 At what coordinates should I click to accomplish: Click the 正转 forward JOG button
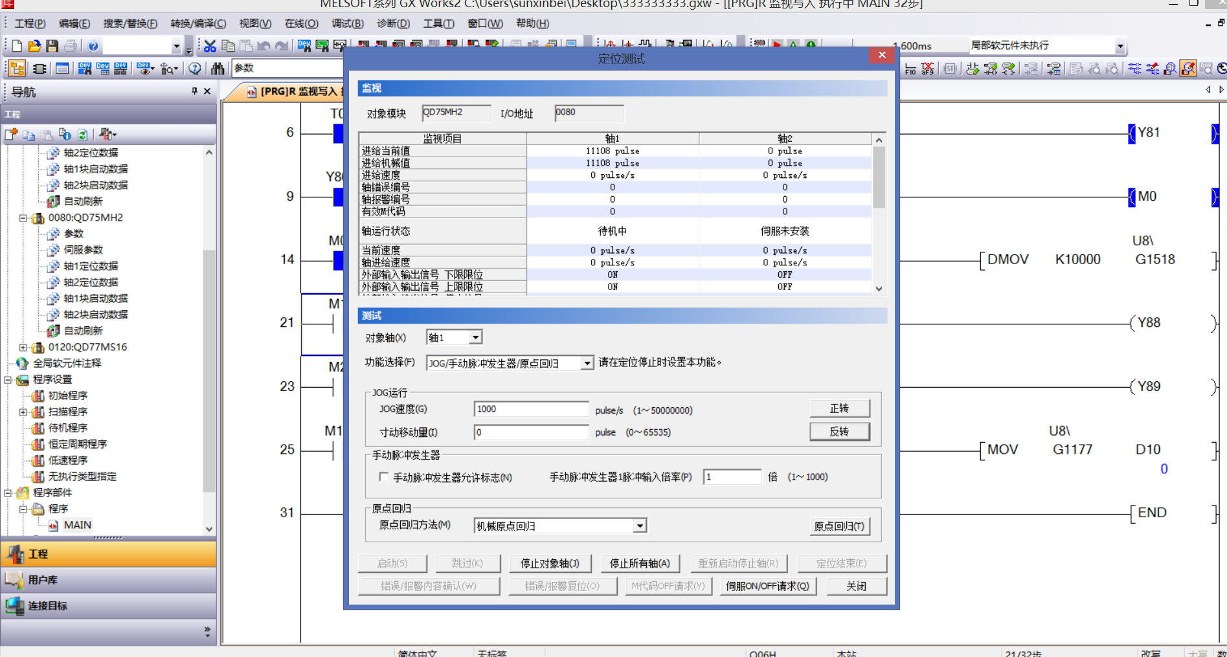coord(839,408)
